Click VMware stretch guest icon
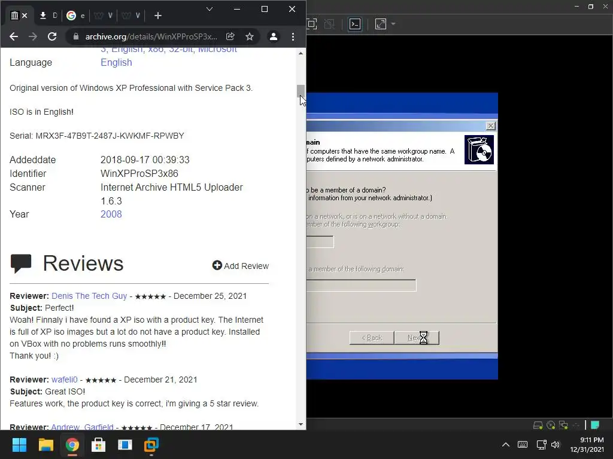Image resolution: width=613 pixels, height=459 pixels. 380,24
